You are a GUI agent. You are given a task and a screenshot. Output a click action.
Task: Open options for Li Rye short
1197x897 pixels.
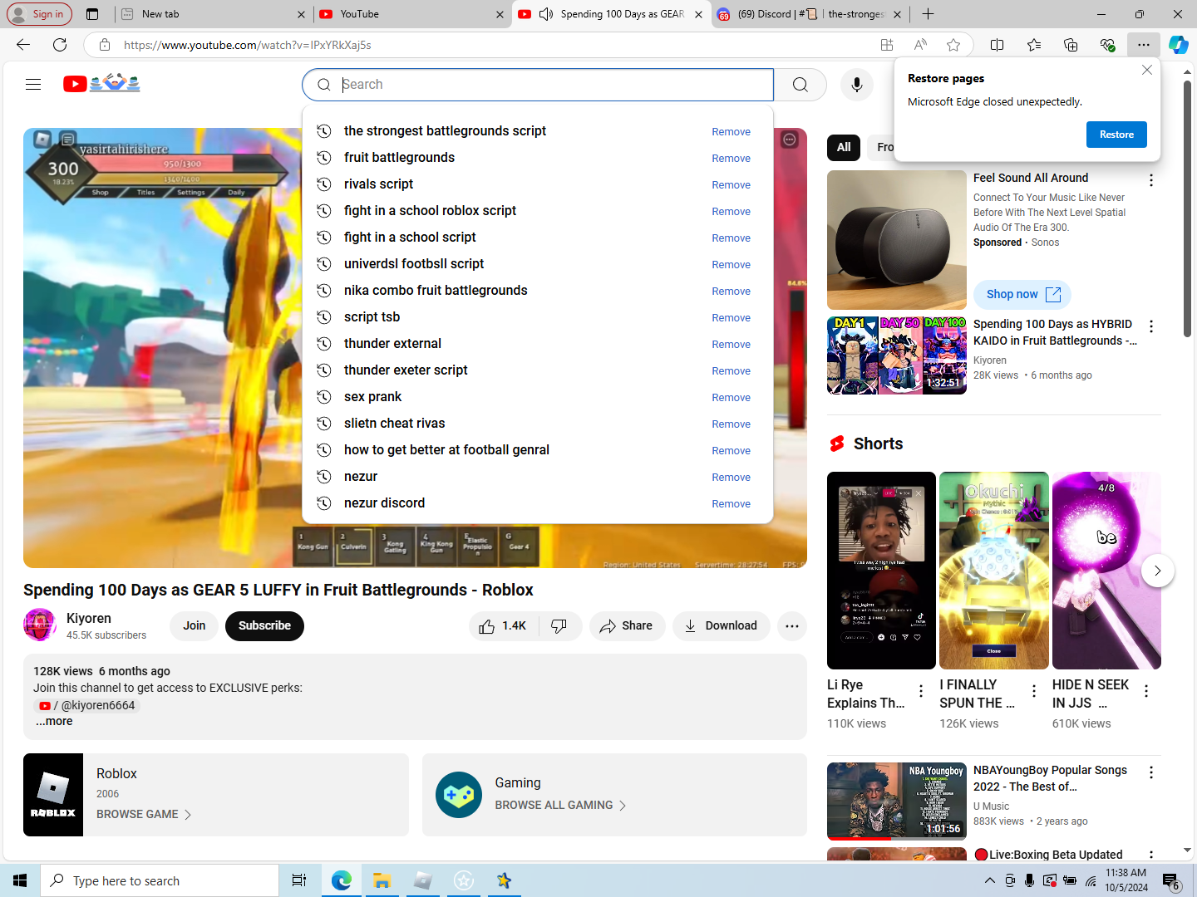coord(921,691)
